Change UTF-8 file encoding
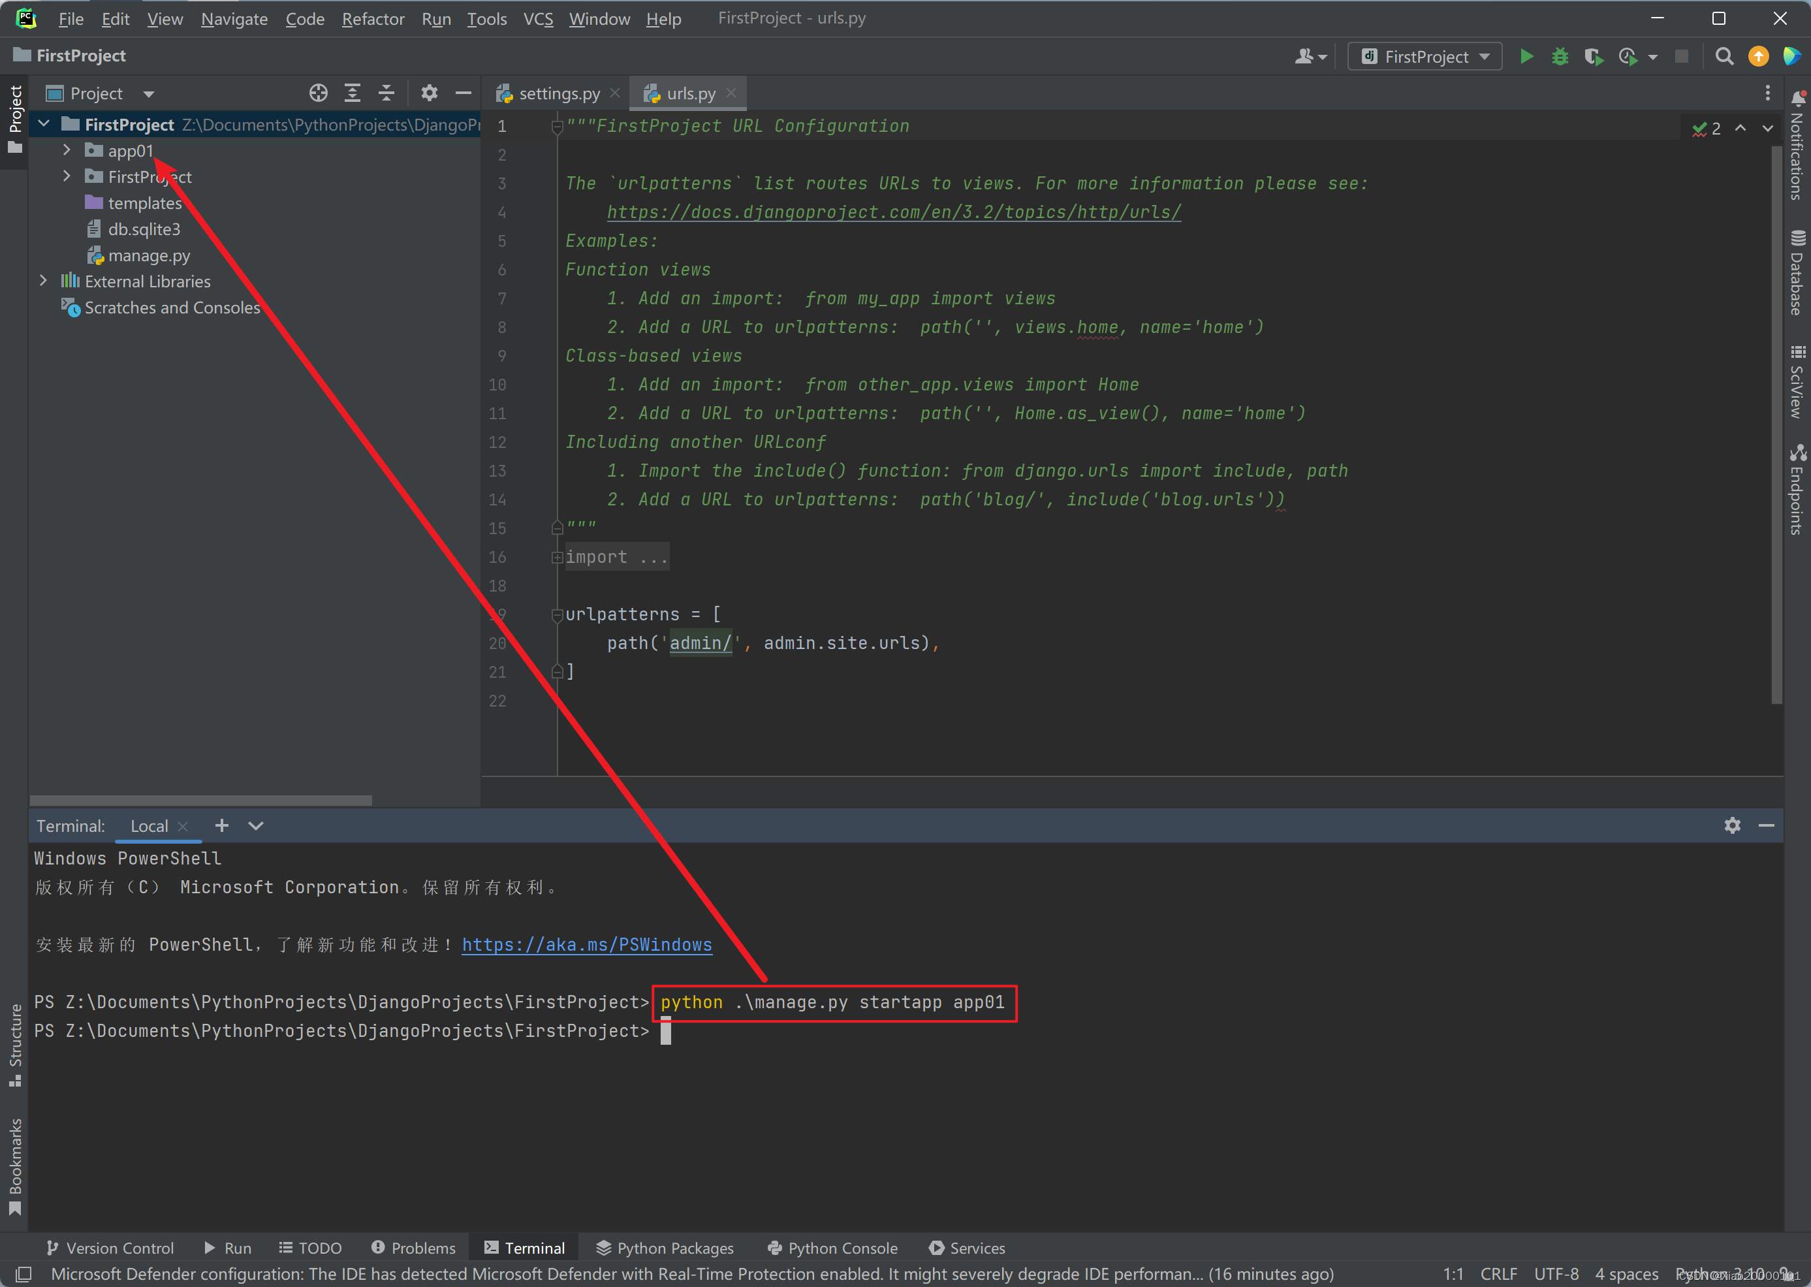 (x=1556, y=1273)
